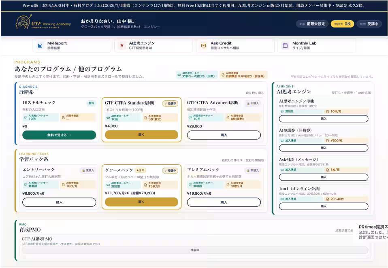Open グロースパック with 開く button

[141, 202]
